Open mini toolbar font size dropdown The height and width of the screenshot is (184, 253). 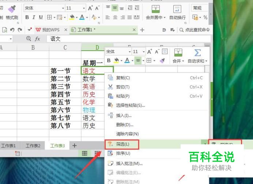[143, 52]
